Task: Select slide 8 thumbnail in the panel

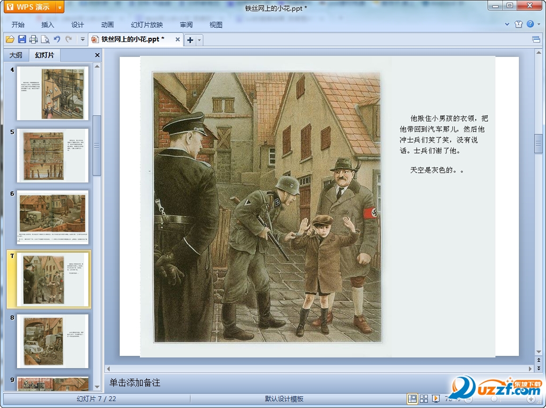Action: [52, 341]
